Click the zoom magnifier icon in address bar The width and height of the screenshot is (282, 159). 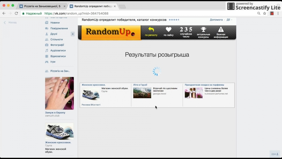click(259, 13)
